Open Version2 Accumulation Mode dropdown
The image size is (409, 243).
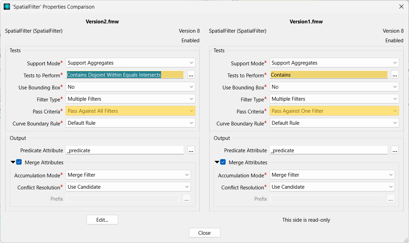tap(128, 175)
